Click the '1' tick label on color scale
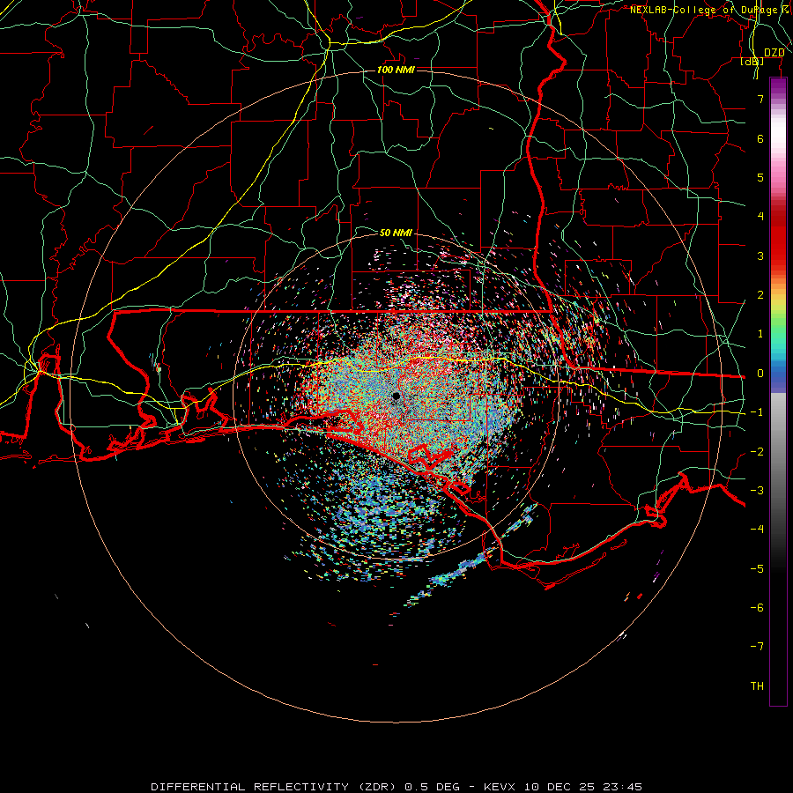793x793 pixels. [x=760, y=334]
